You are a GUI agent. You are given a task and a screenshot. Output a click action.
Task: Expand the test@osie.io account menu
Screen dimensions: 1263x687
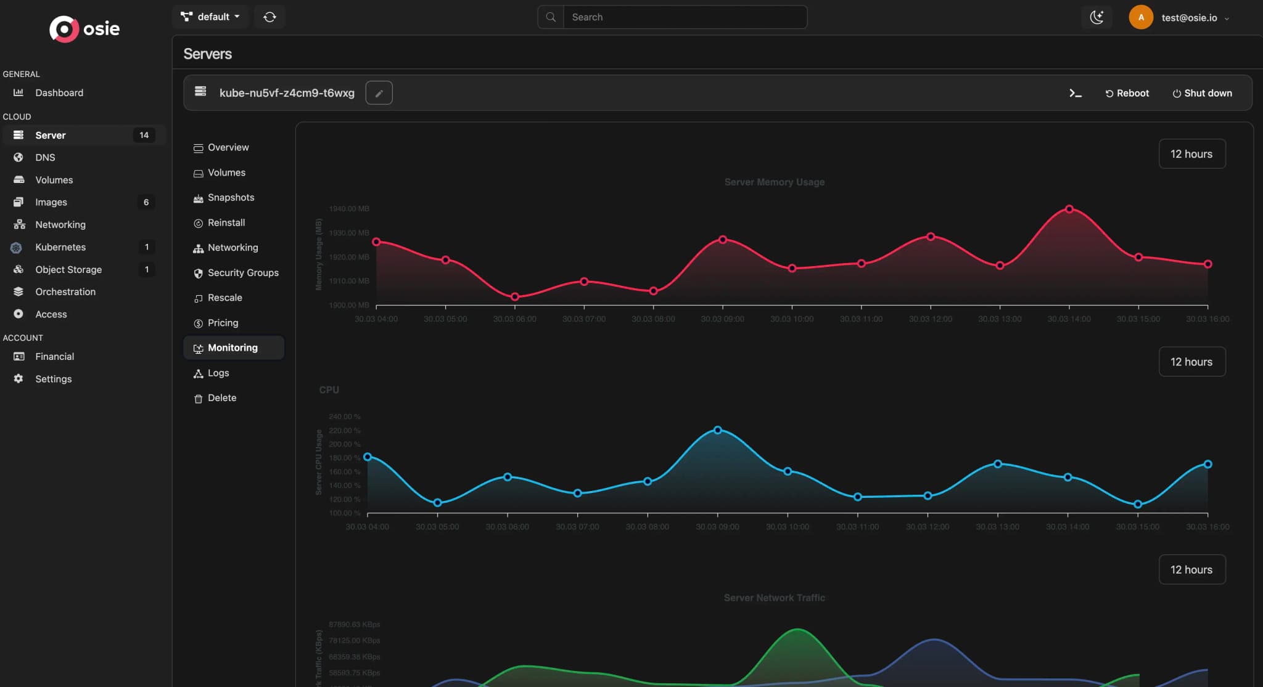(x=1191, y=17)
